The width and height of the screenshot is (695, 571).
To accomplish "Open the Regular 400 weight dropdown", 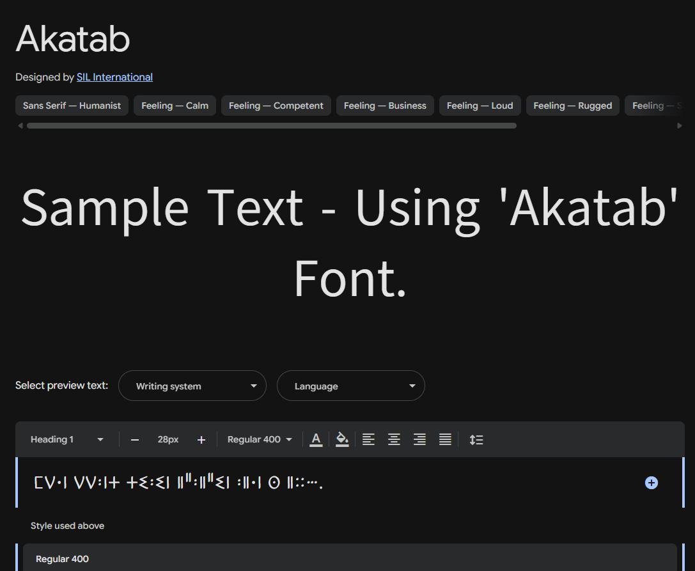I will pyautogui.click(x=260, y=439).
